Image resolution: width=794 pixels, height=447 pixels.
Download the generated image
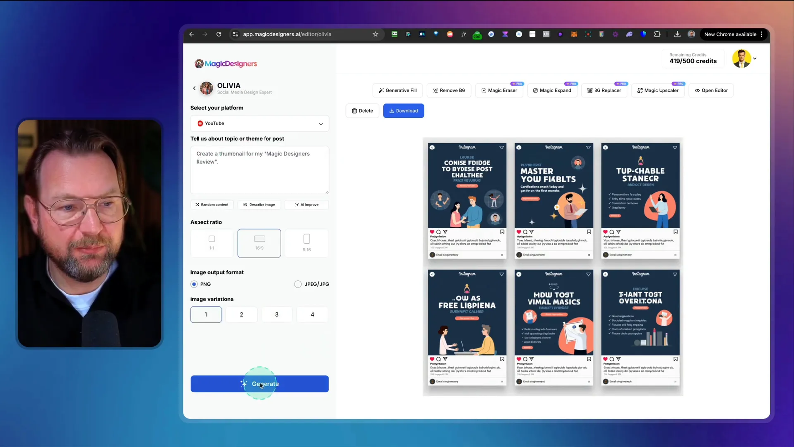point(403,111)
